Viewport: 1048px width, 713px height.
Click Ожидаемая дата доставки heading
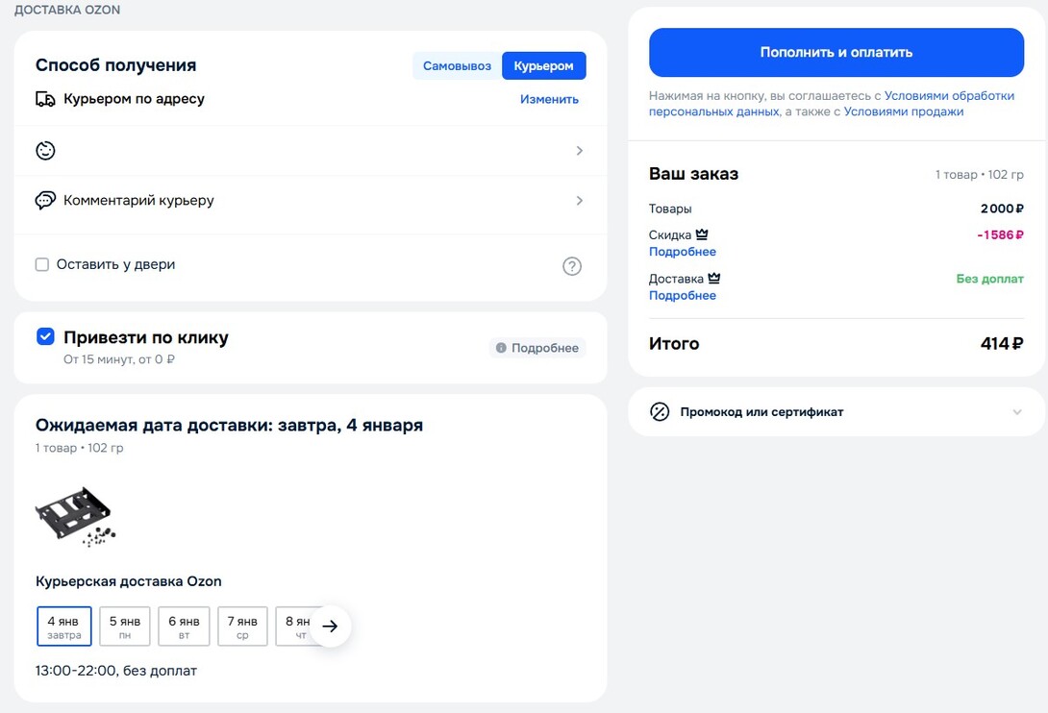point(229,426)
